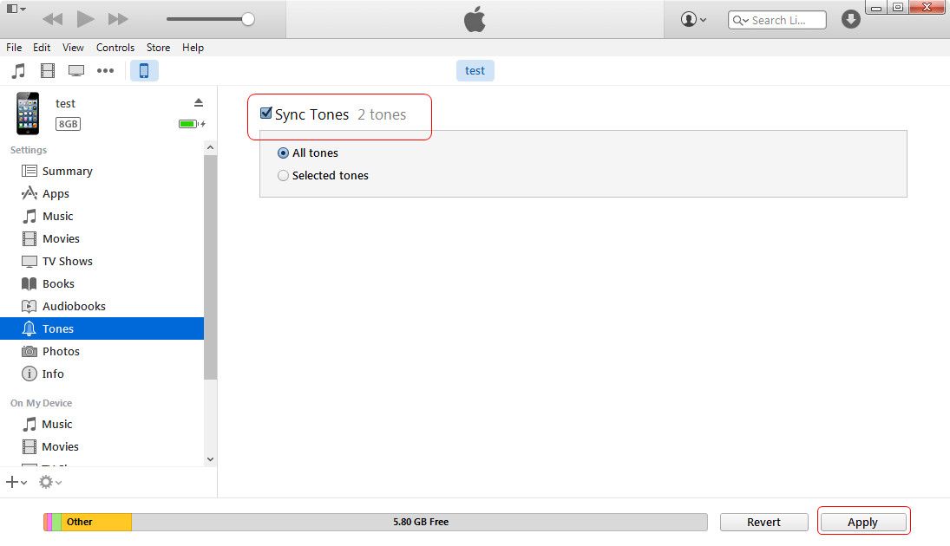Click the rewind previous track button
950x546 pixels.
(x=53, y=19)
